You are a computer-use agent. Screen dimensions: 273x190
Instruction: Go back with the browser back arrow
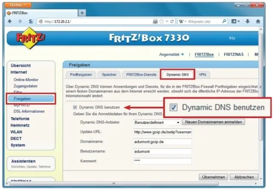click(x=10, y=21)
